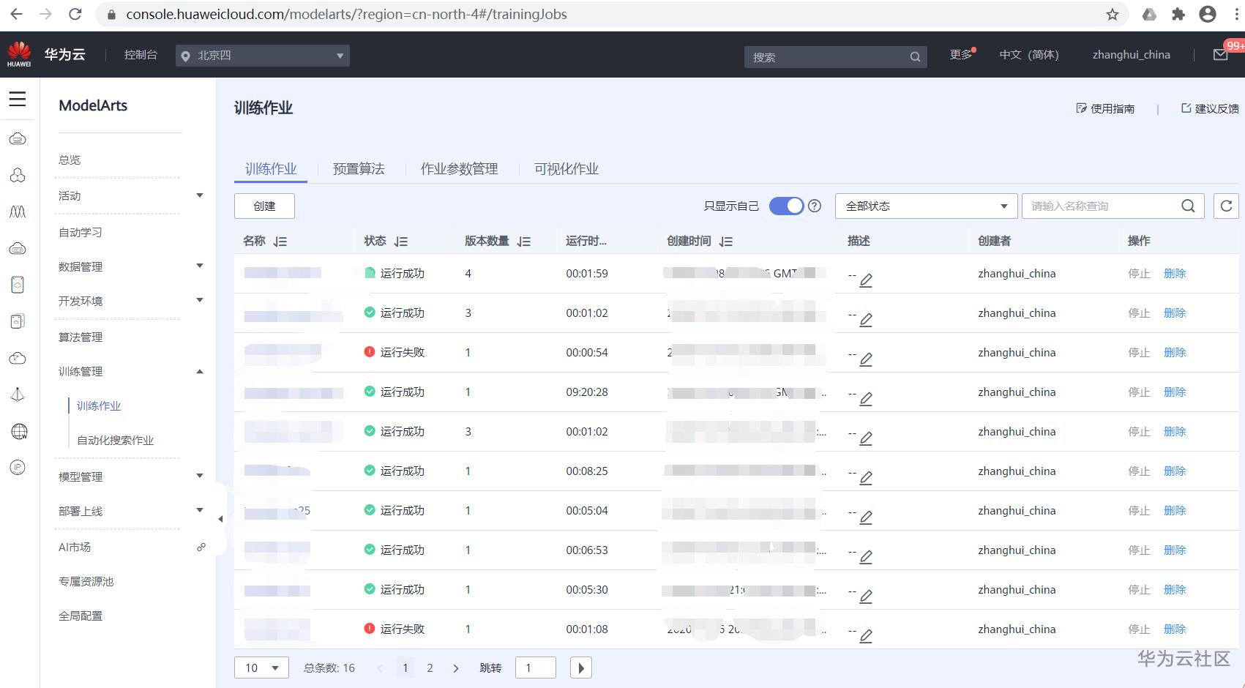
Task: Sort the table by 状态
Action: 401,242
